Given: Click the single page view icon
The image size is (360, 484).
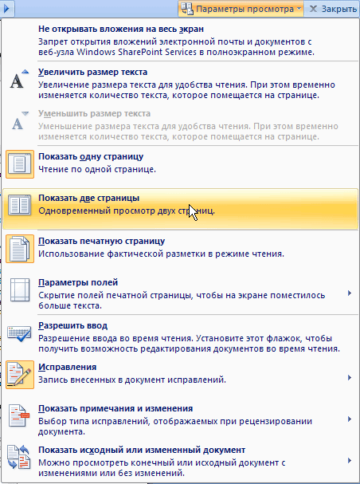Looking at the screenshot, I should [20, 164].
